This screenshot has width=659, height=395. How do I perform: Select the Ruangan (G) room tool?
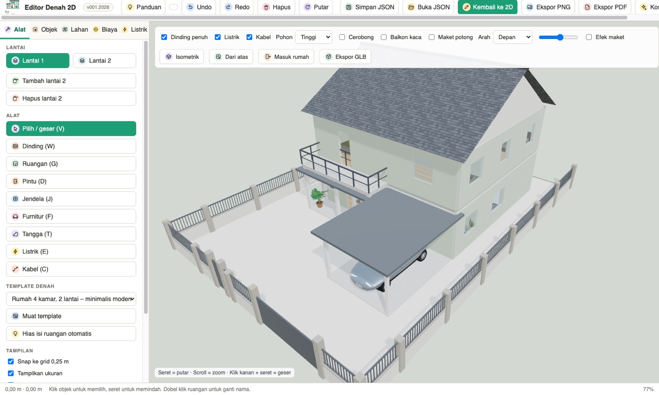pos(71,164)
